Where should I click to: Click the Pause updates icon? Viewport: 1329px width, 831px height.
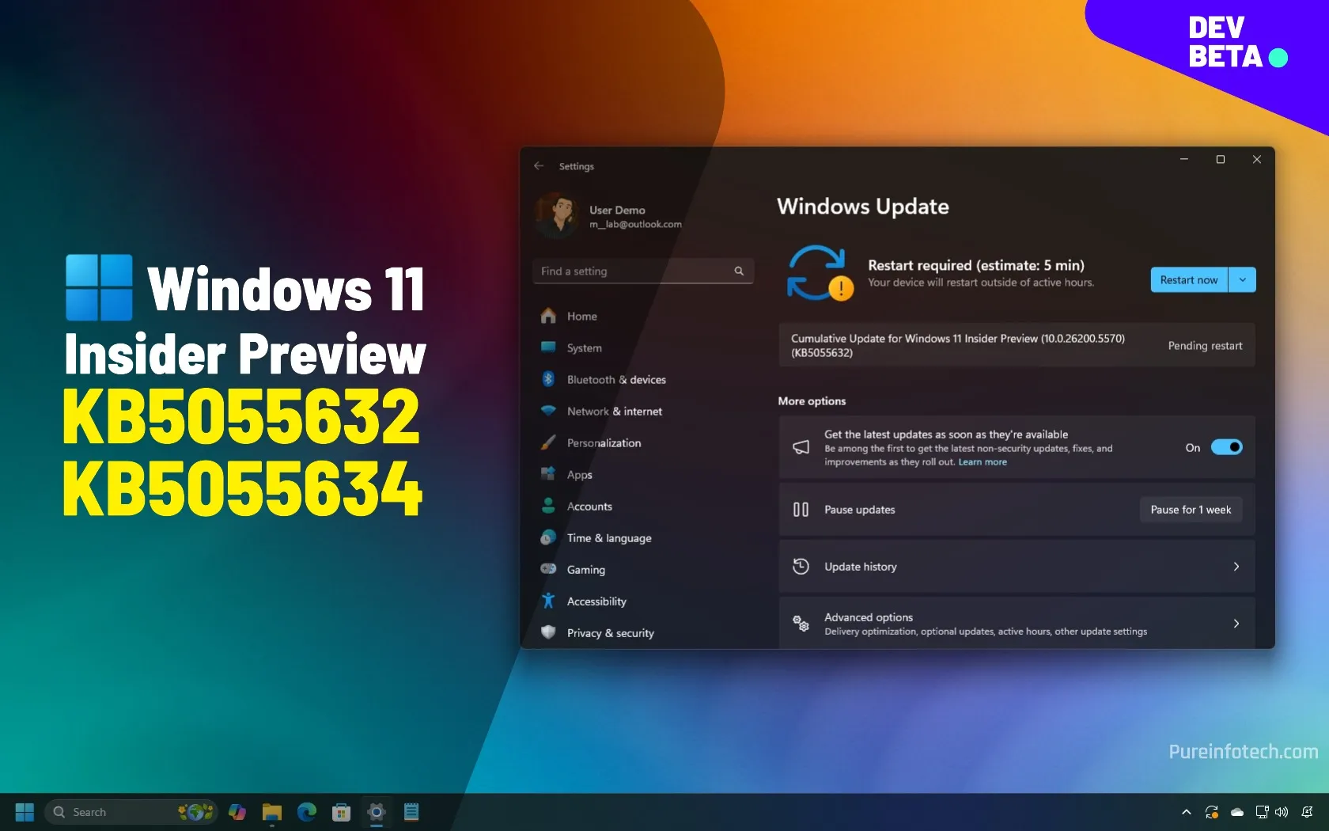pyautogui.click(x=801, y=510)
